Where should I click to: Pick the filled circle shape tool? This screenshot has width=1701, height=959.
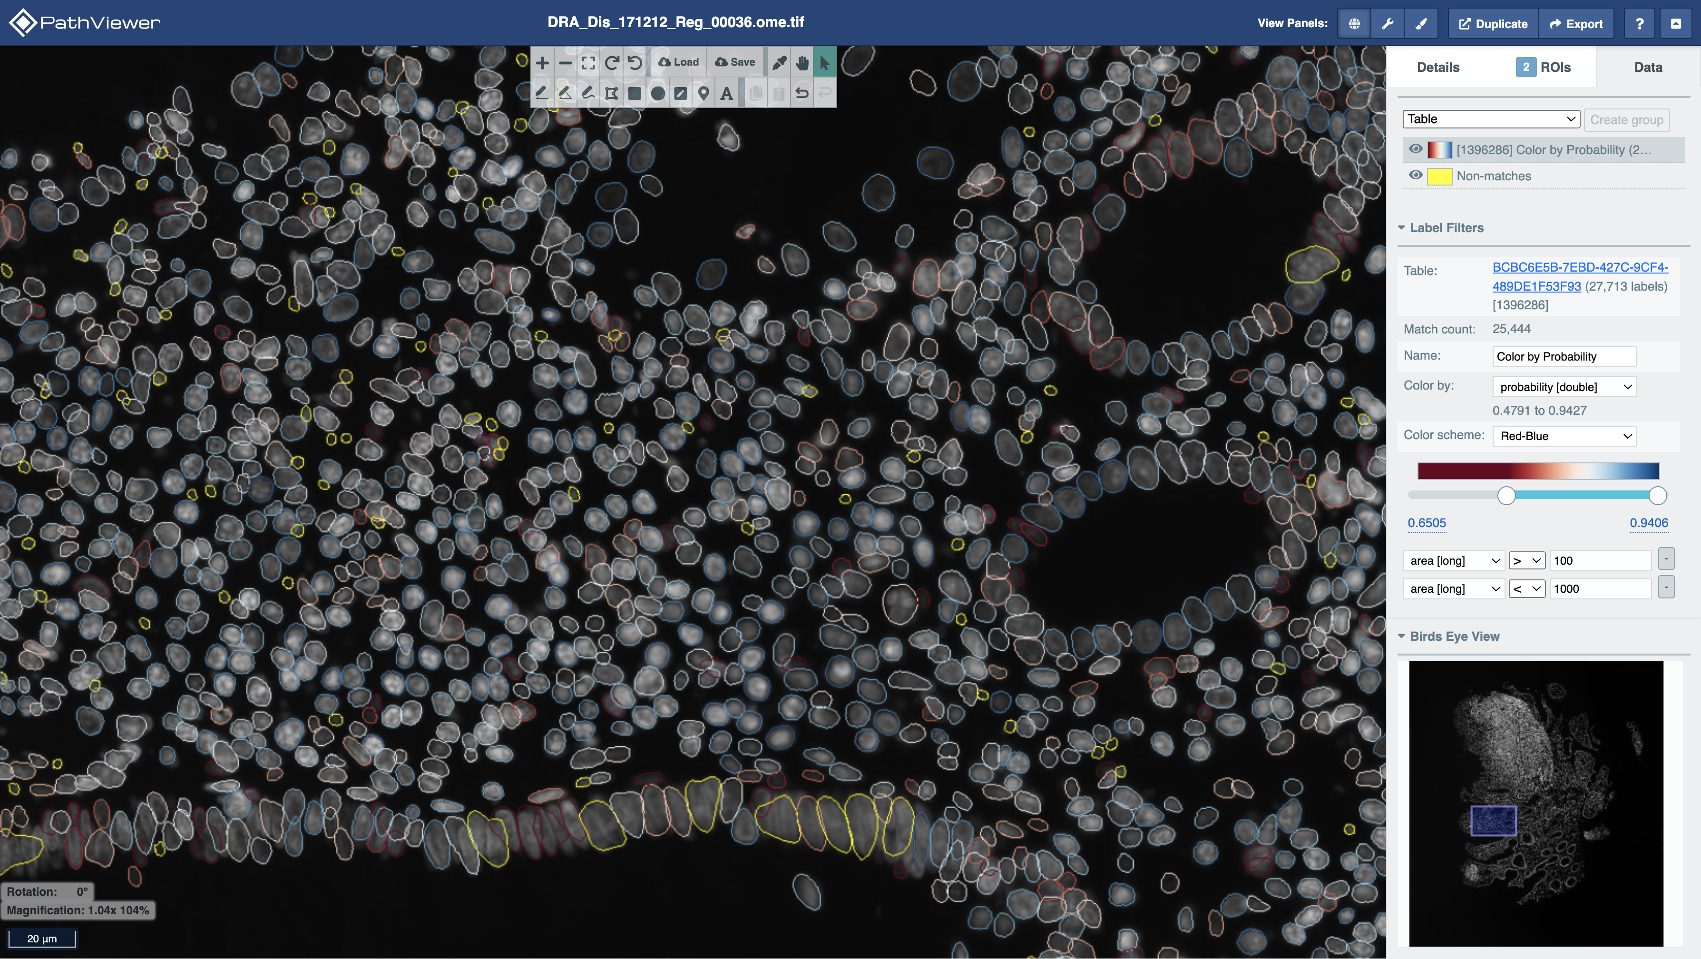point(658,93)
